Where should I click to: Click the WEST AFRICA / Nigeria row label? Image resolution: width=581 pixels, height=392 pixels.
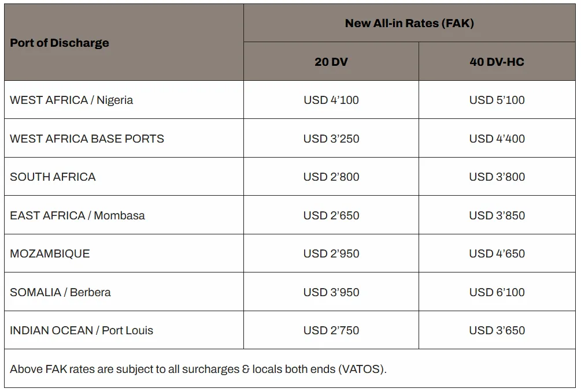72,100
